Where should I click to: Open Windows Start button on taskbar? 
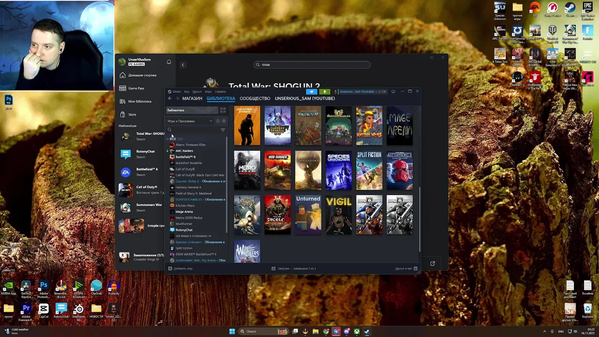(x=232, y=331)
